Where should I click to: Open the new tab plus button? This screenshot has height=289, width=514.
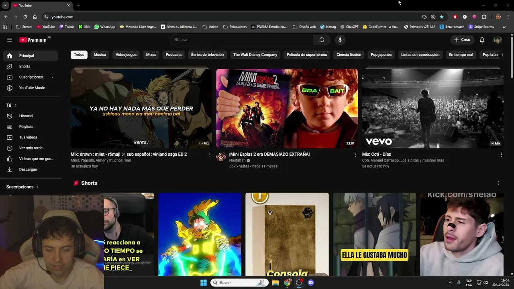pyautogui.click(x=78, y=5)
